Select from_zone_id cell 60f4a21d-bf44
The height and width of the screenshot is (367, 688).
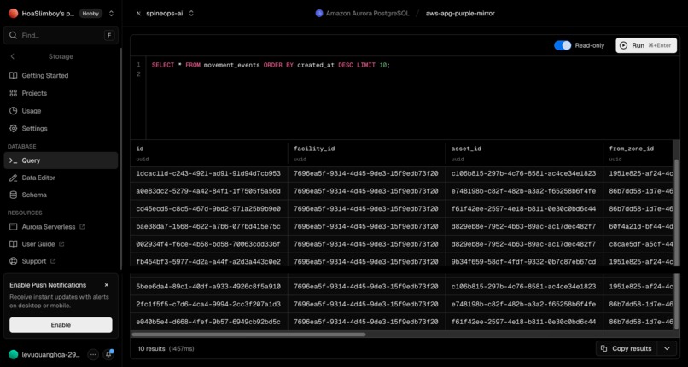[x=638, y=226]
